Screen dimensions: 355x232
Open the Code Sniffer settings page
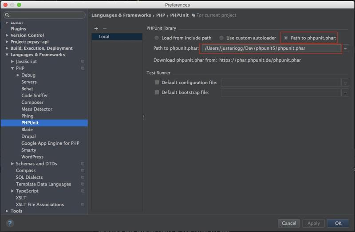pos(35,95)
